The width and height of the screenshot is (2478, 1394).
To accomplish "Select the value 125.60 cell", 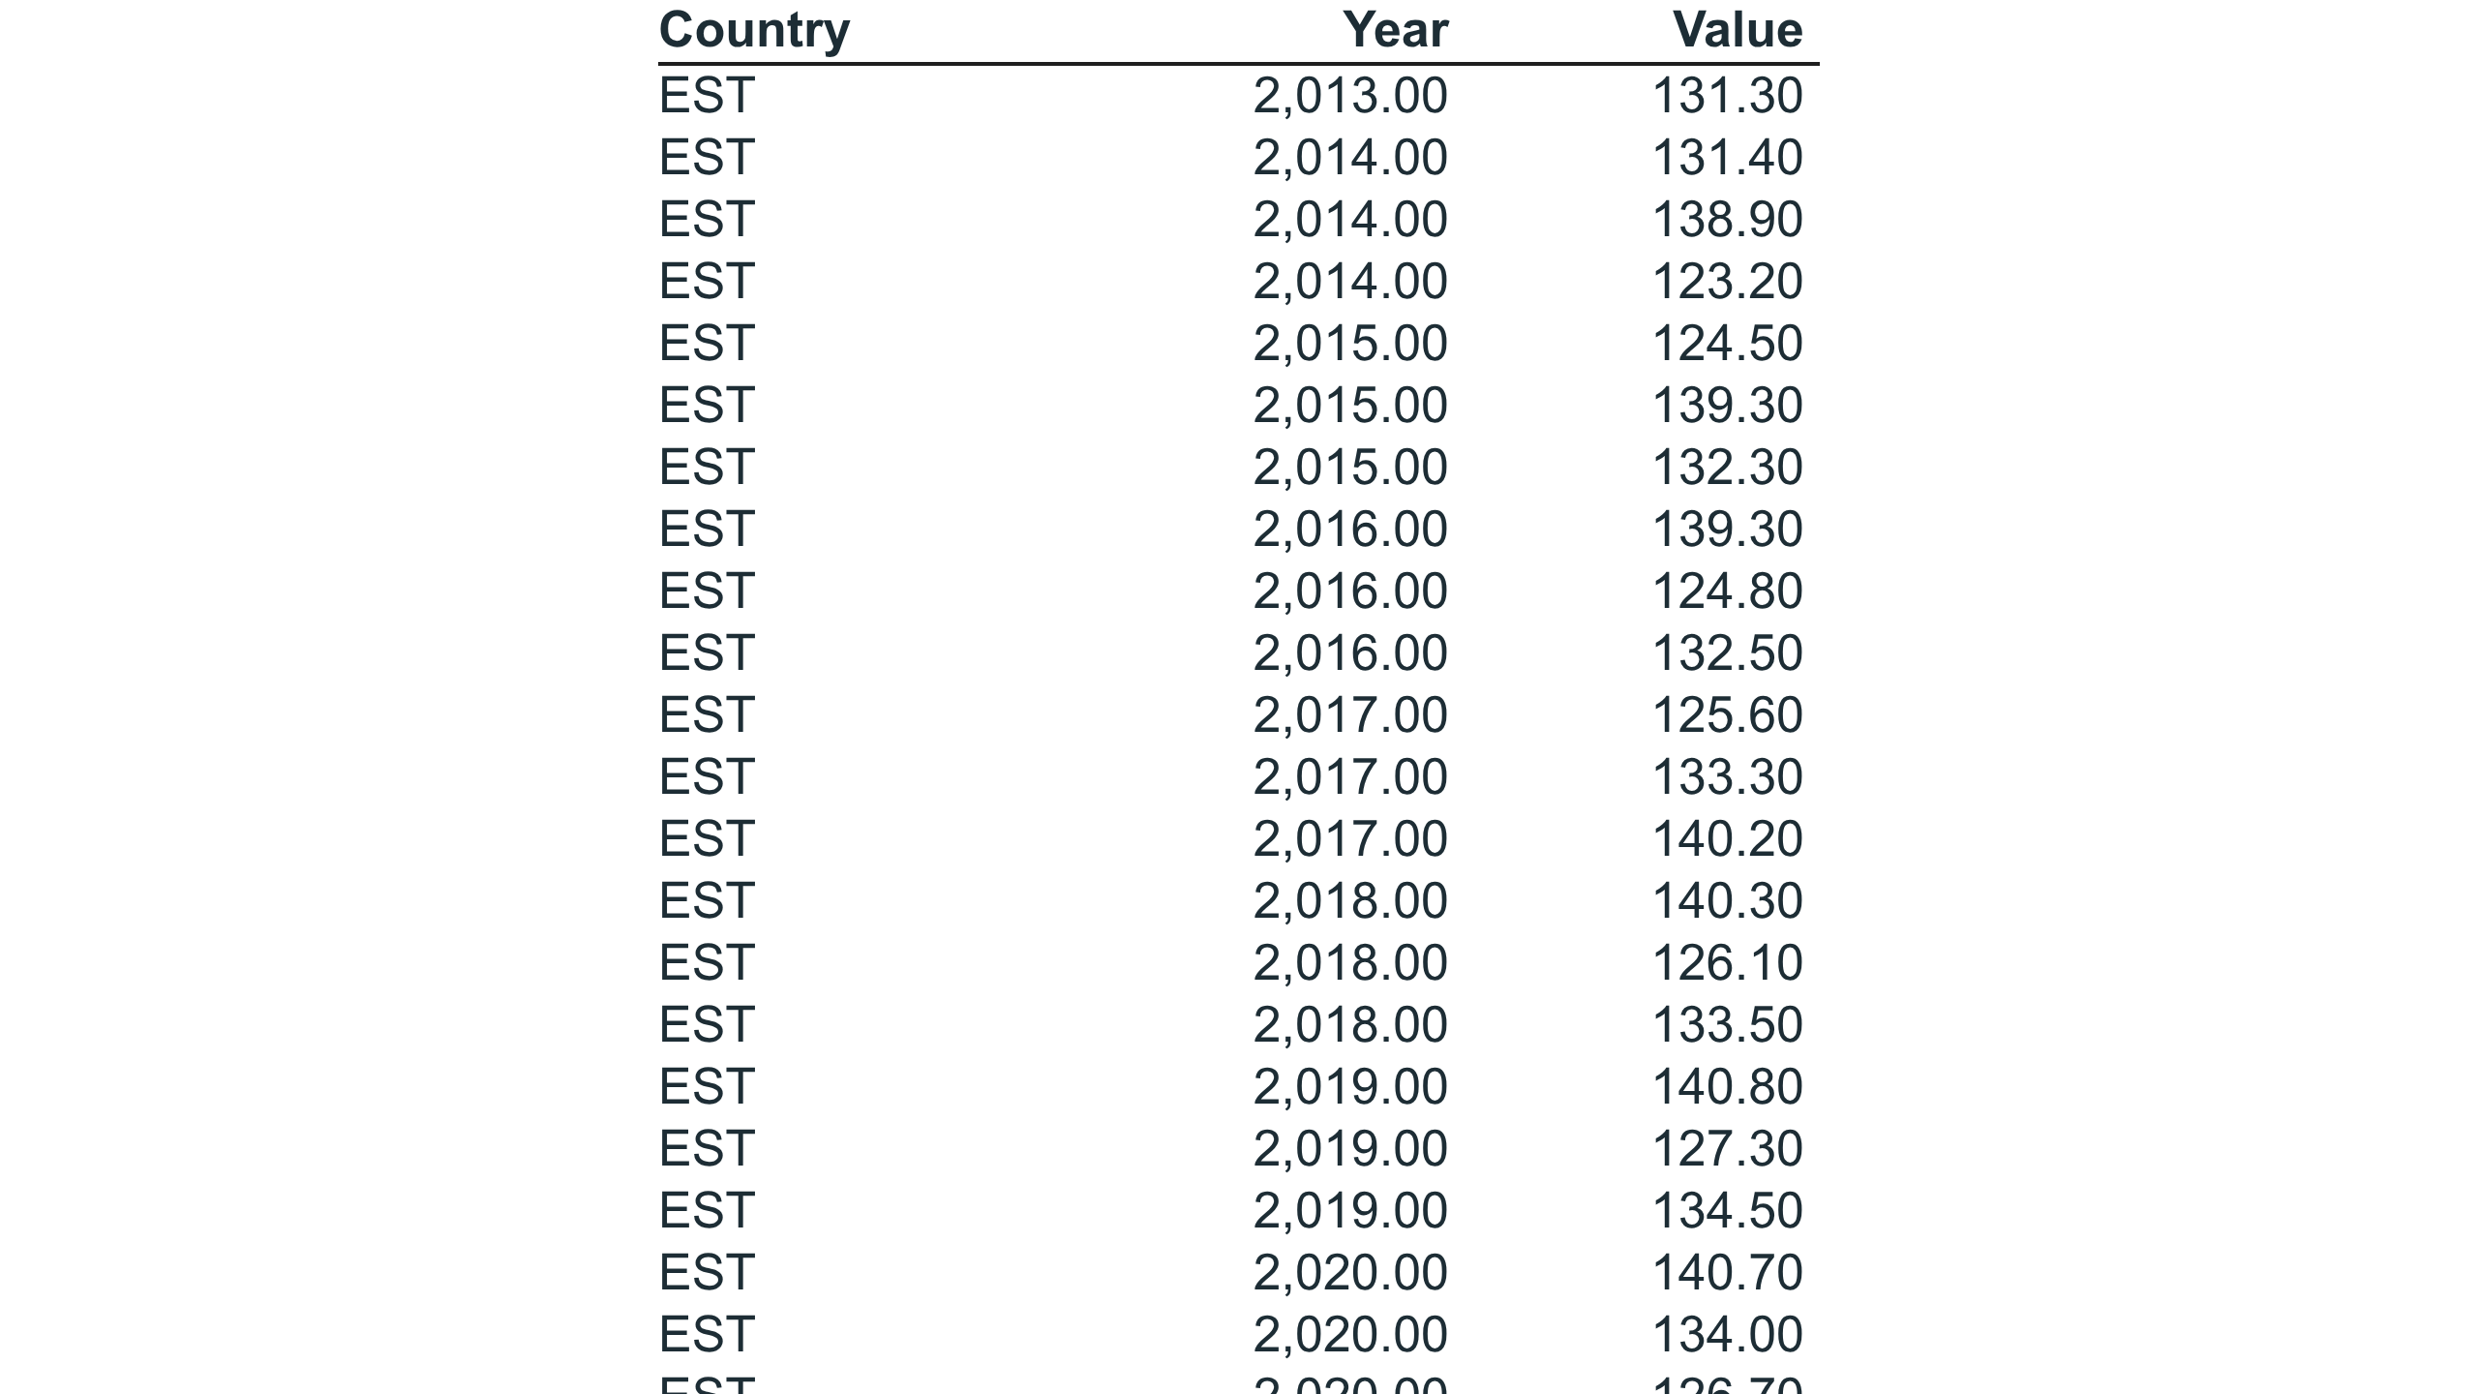I will pos(1727,715).
